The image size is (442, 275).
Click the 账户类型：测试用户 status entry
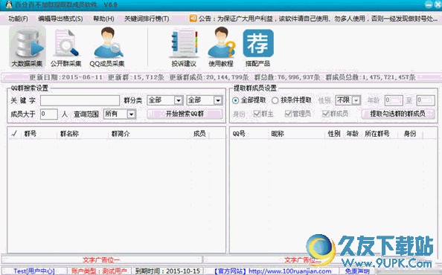pos(99,271)
